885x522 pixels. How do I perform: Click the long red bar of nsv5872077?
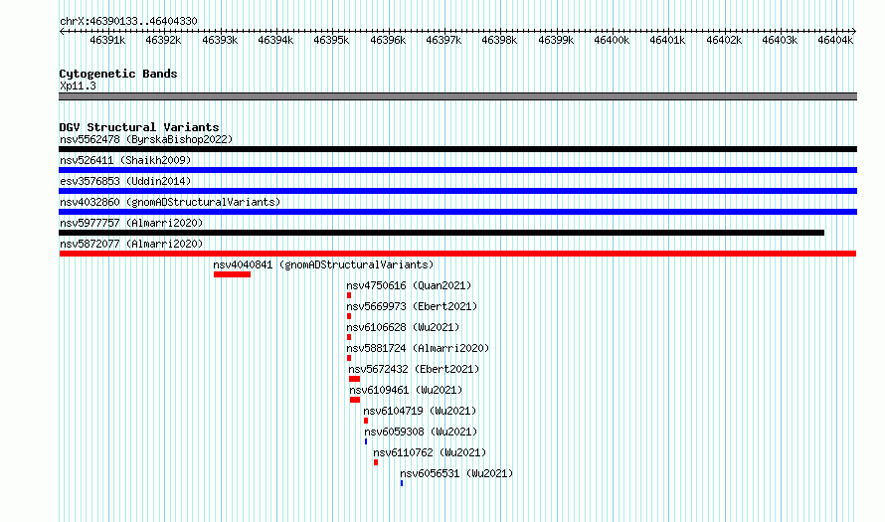click(x=457, y=254)
